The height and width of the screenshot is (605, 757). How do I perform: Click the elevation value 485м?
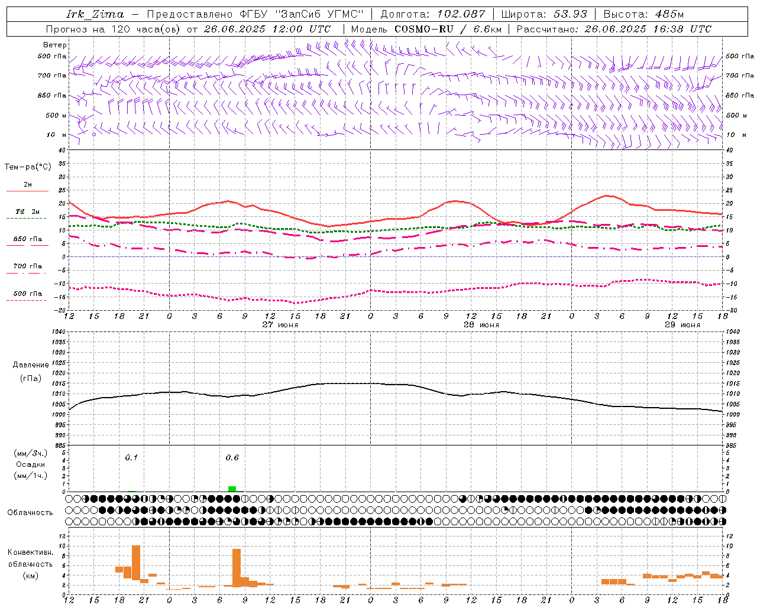[669, 14]
